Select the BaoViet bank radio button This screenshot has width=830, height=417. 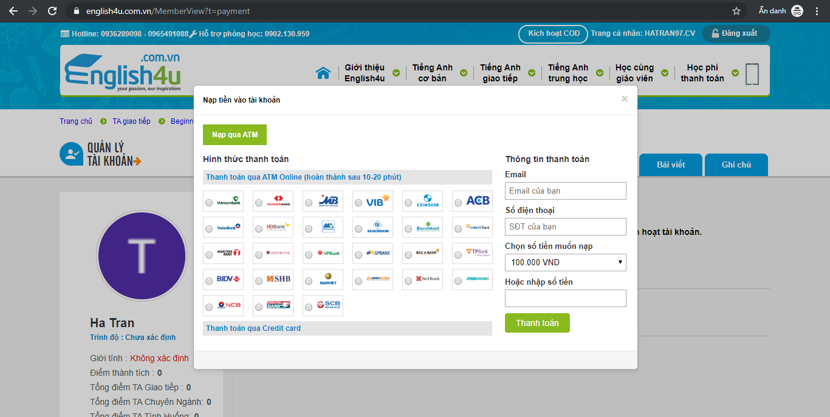point(309,281)
